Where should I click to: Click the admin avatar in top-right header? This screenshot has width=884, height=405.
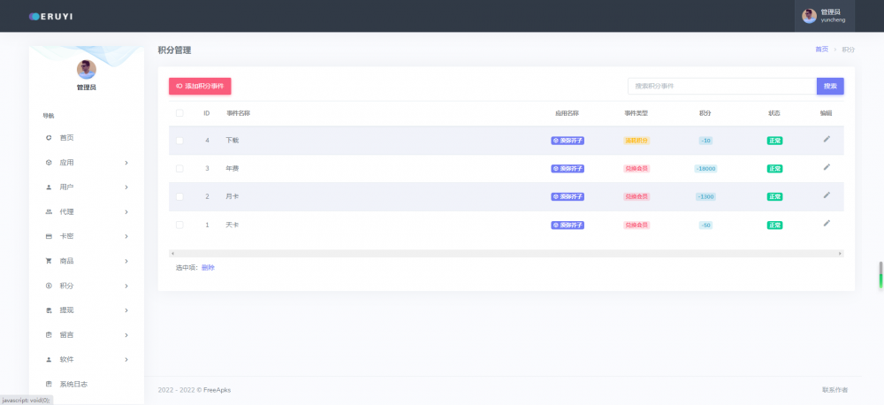pyautogui.click(x=809, y=16)
